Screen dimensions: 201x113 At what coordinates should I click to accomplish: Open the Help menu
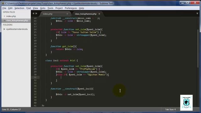click(81, 8)
